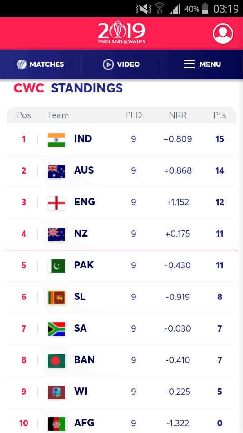Open the hamburger MENU
Viewport: 243px width, 433px height.
pos(202,64)
